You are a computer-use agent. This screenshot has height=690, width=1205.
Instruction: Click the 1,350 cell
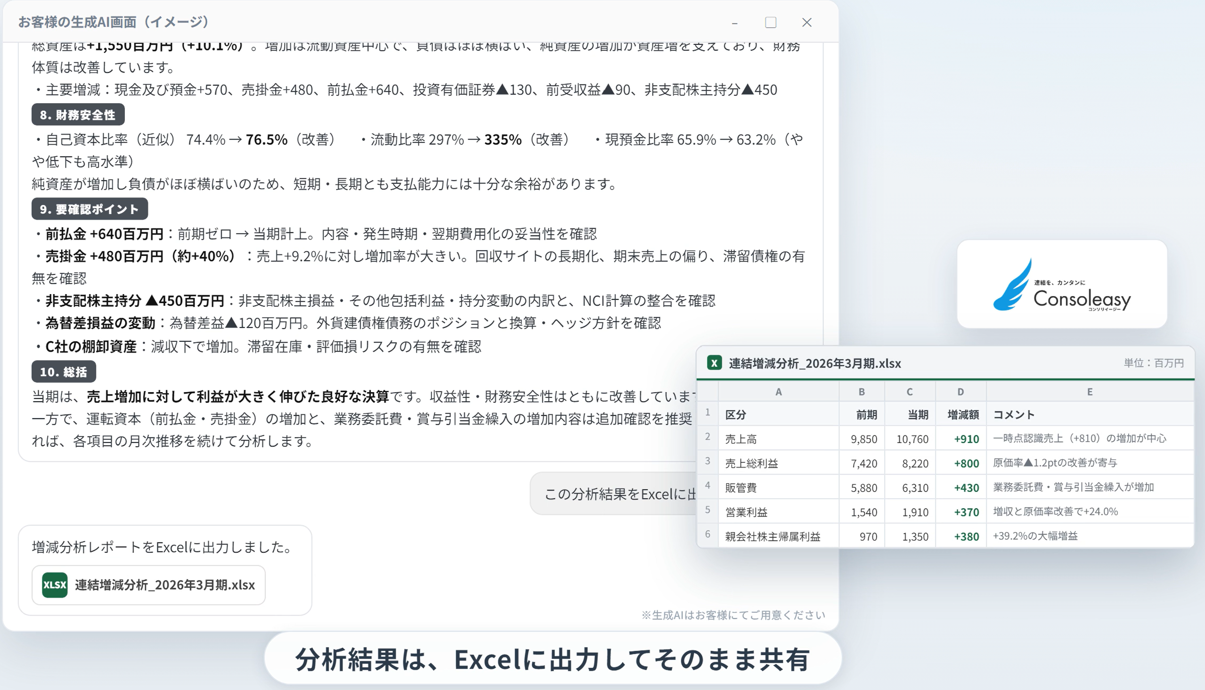(x=910, y=536)
